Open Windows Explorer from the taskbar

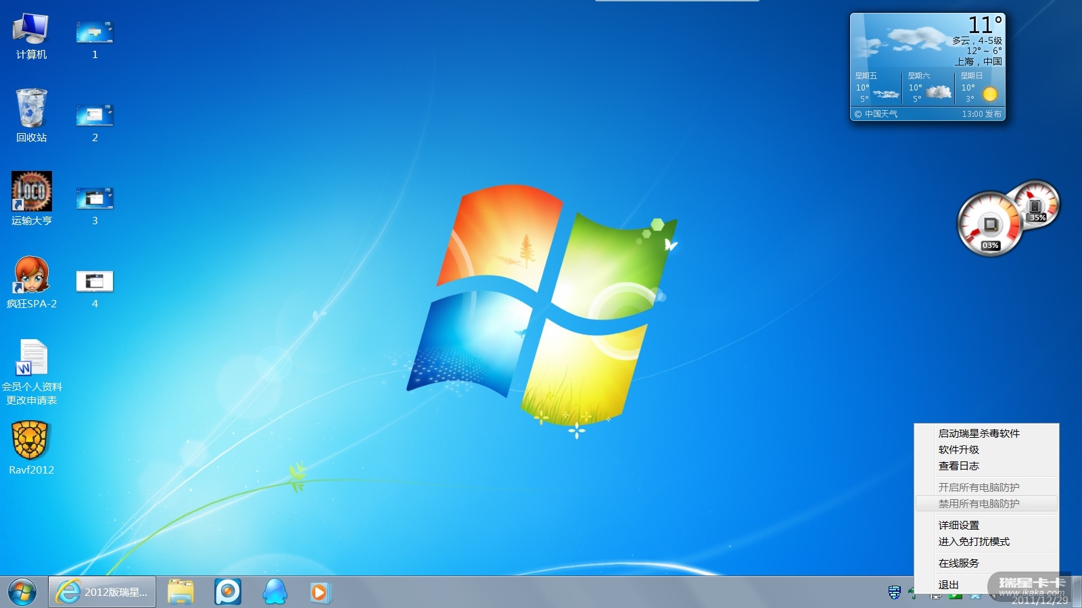click(181, 592)
